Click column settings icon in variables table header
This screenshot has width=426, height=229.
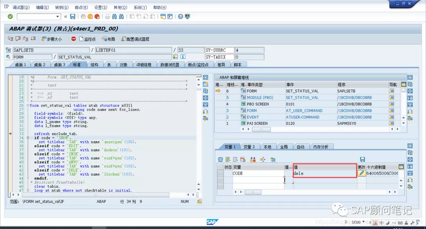tap(401, 167)
